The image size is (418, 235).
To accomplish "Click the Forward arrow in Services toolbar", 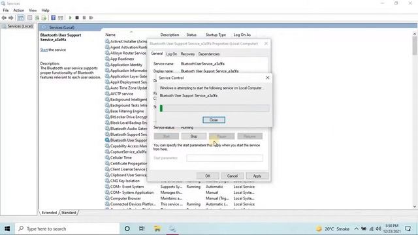I will pyautogui.click(x=11, y=18).
